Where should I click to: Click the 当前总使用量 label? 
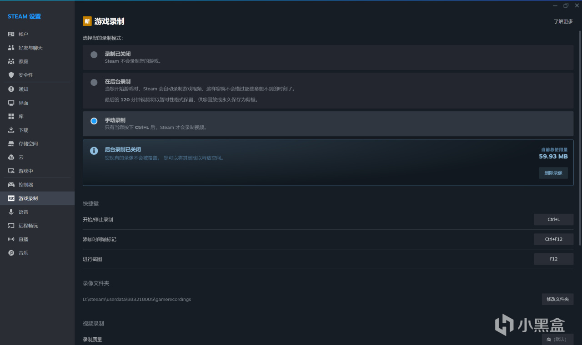click(x=554, y=149)
